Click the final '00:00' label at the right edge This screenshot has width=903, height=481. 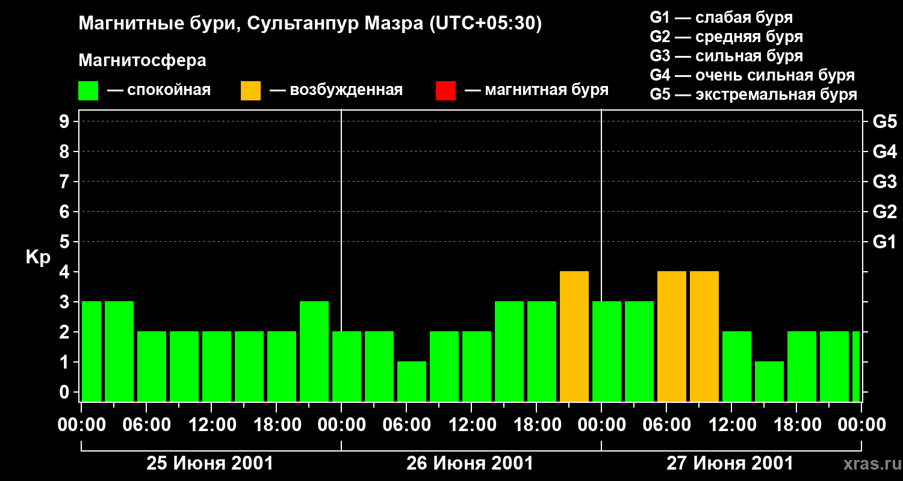point(861,425)
